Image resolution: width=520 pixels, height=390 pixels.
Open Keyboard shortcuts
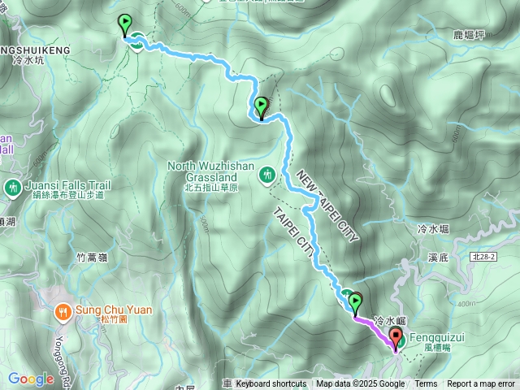(271, 384)
